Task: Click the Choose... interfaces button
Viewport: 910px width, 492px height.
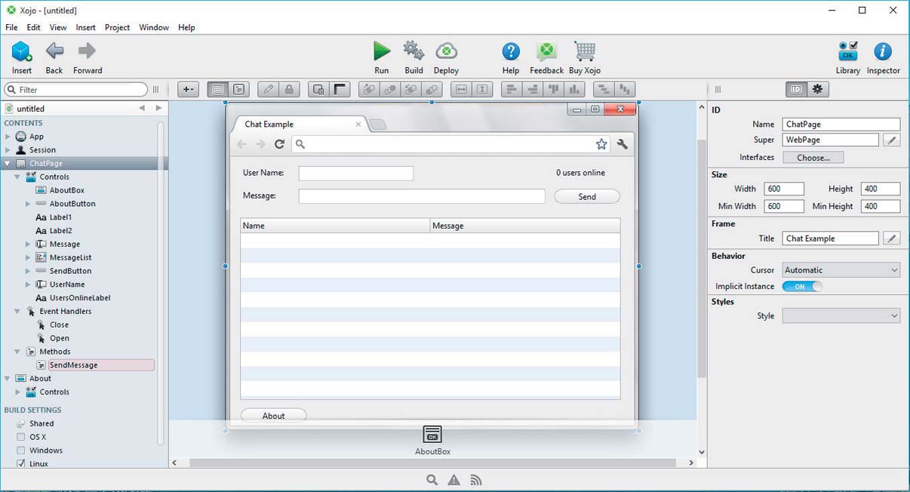Action: [813, 158]
